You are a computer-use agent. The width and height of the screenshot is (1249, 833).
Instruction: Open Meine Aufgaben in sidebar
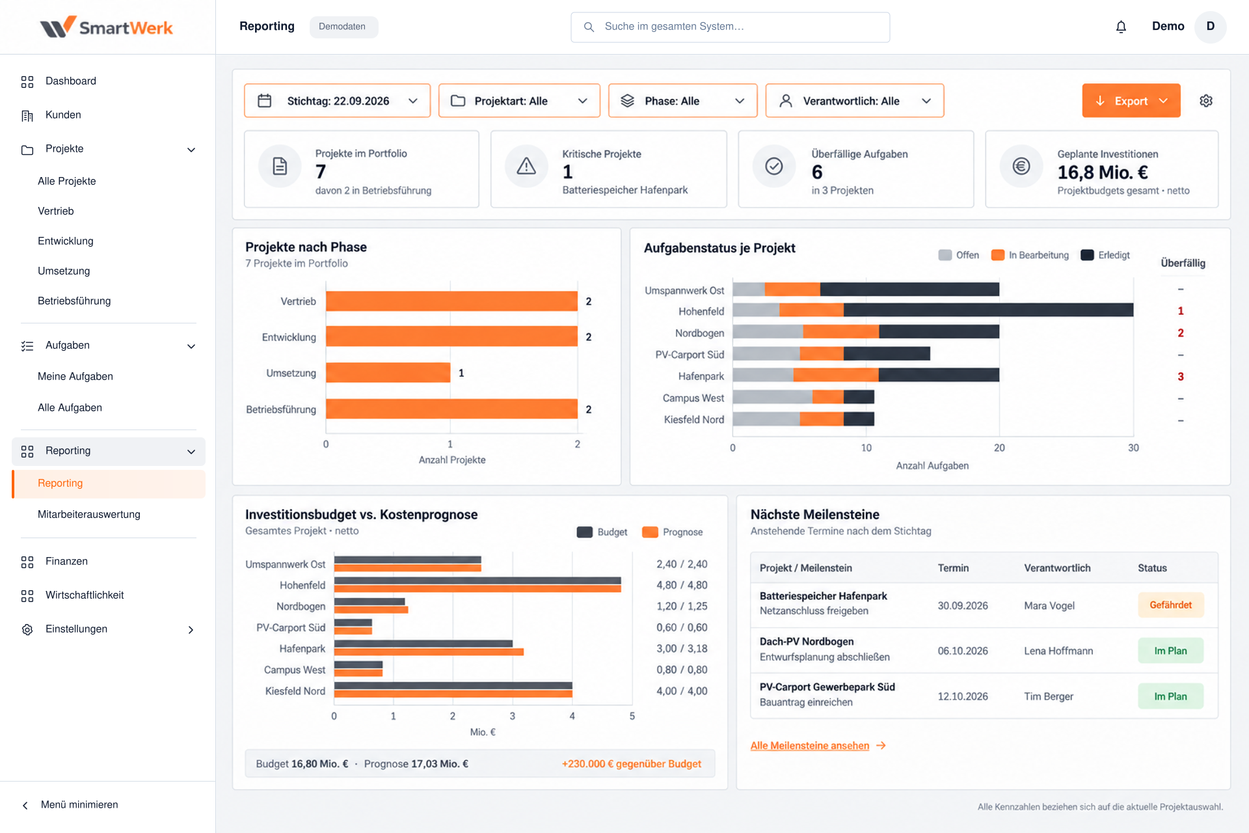pos(75,376)
